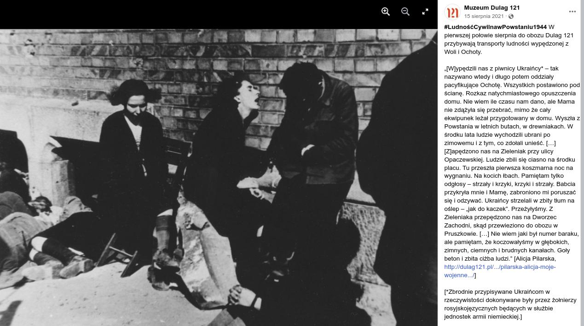Screen dimensions: 584x326
Task: Zoom out of the photo
Action: pyautogui.click(x=405, y=12)
